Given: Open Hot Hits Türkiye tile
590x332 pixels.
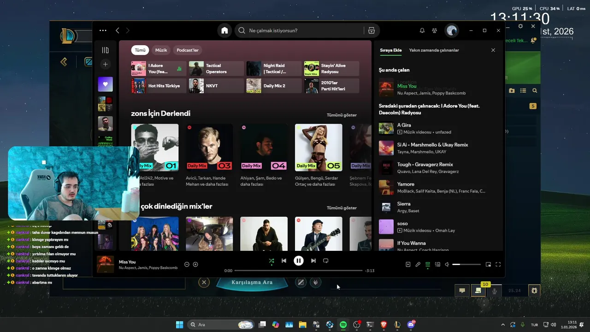Looking at the screenshot, I should tap(159, 86).
